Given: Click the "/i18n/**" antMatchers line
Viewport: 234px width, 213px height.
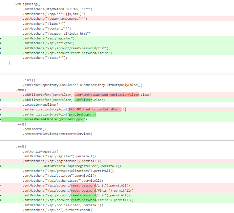Looking at the screenshot, I should point(44,24).
